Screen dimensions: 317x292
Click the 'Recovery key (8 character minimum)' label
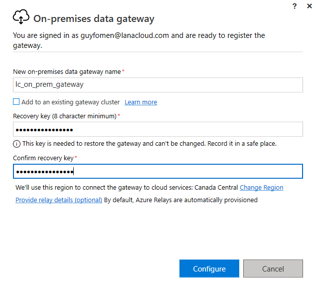tap(65, 116)
